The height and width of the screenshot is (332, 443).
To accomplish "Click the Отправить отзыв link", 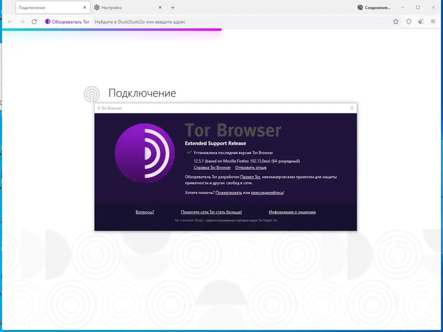I will pyautogui.click(x=251, y=168).
